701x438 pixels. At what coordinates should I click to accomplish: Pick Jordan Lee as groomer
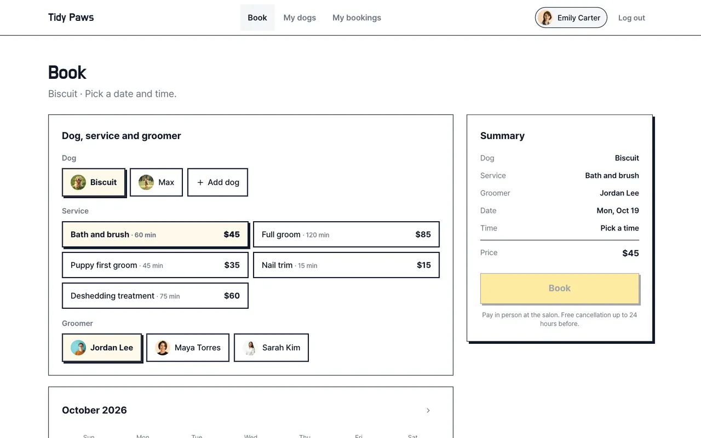[x=102, y=348]
